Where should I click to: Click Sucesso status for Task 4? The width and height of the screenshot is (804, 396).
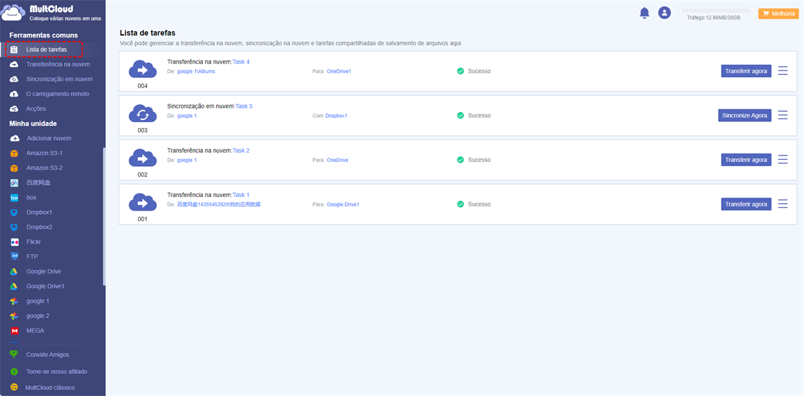pyautogui.click(x=474, y=71)
